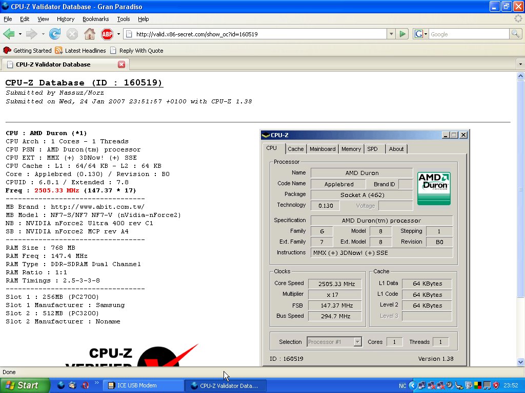
Task: Click the speaker volume tray icon
Action: (x=450, y=385)
